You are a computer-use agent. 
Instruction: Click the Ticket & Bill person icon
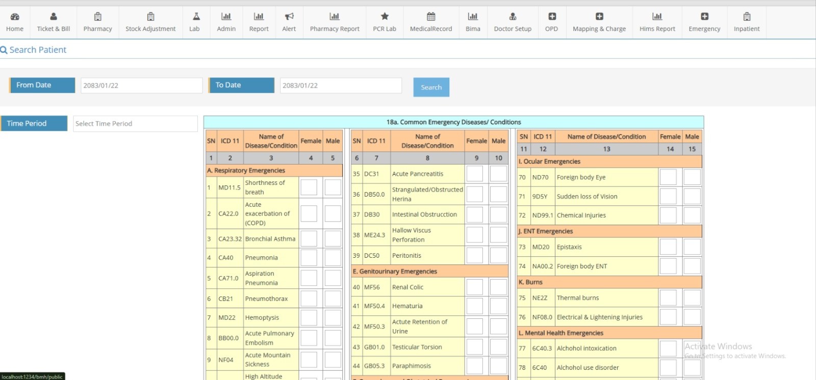[x=54, y=17]
